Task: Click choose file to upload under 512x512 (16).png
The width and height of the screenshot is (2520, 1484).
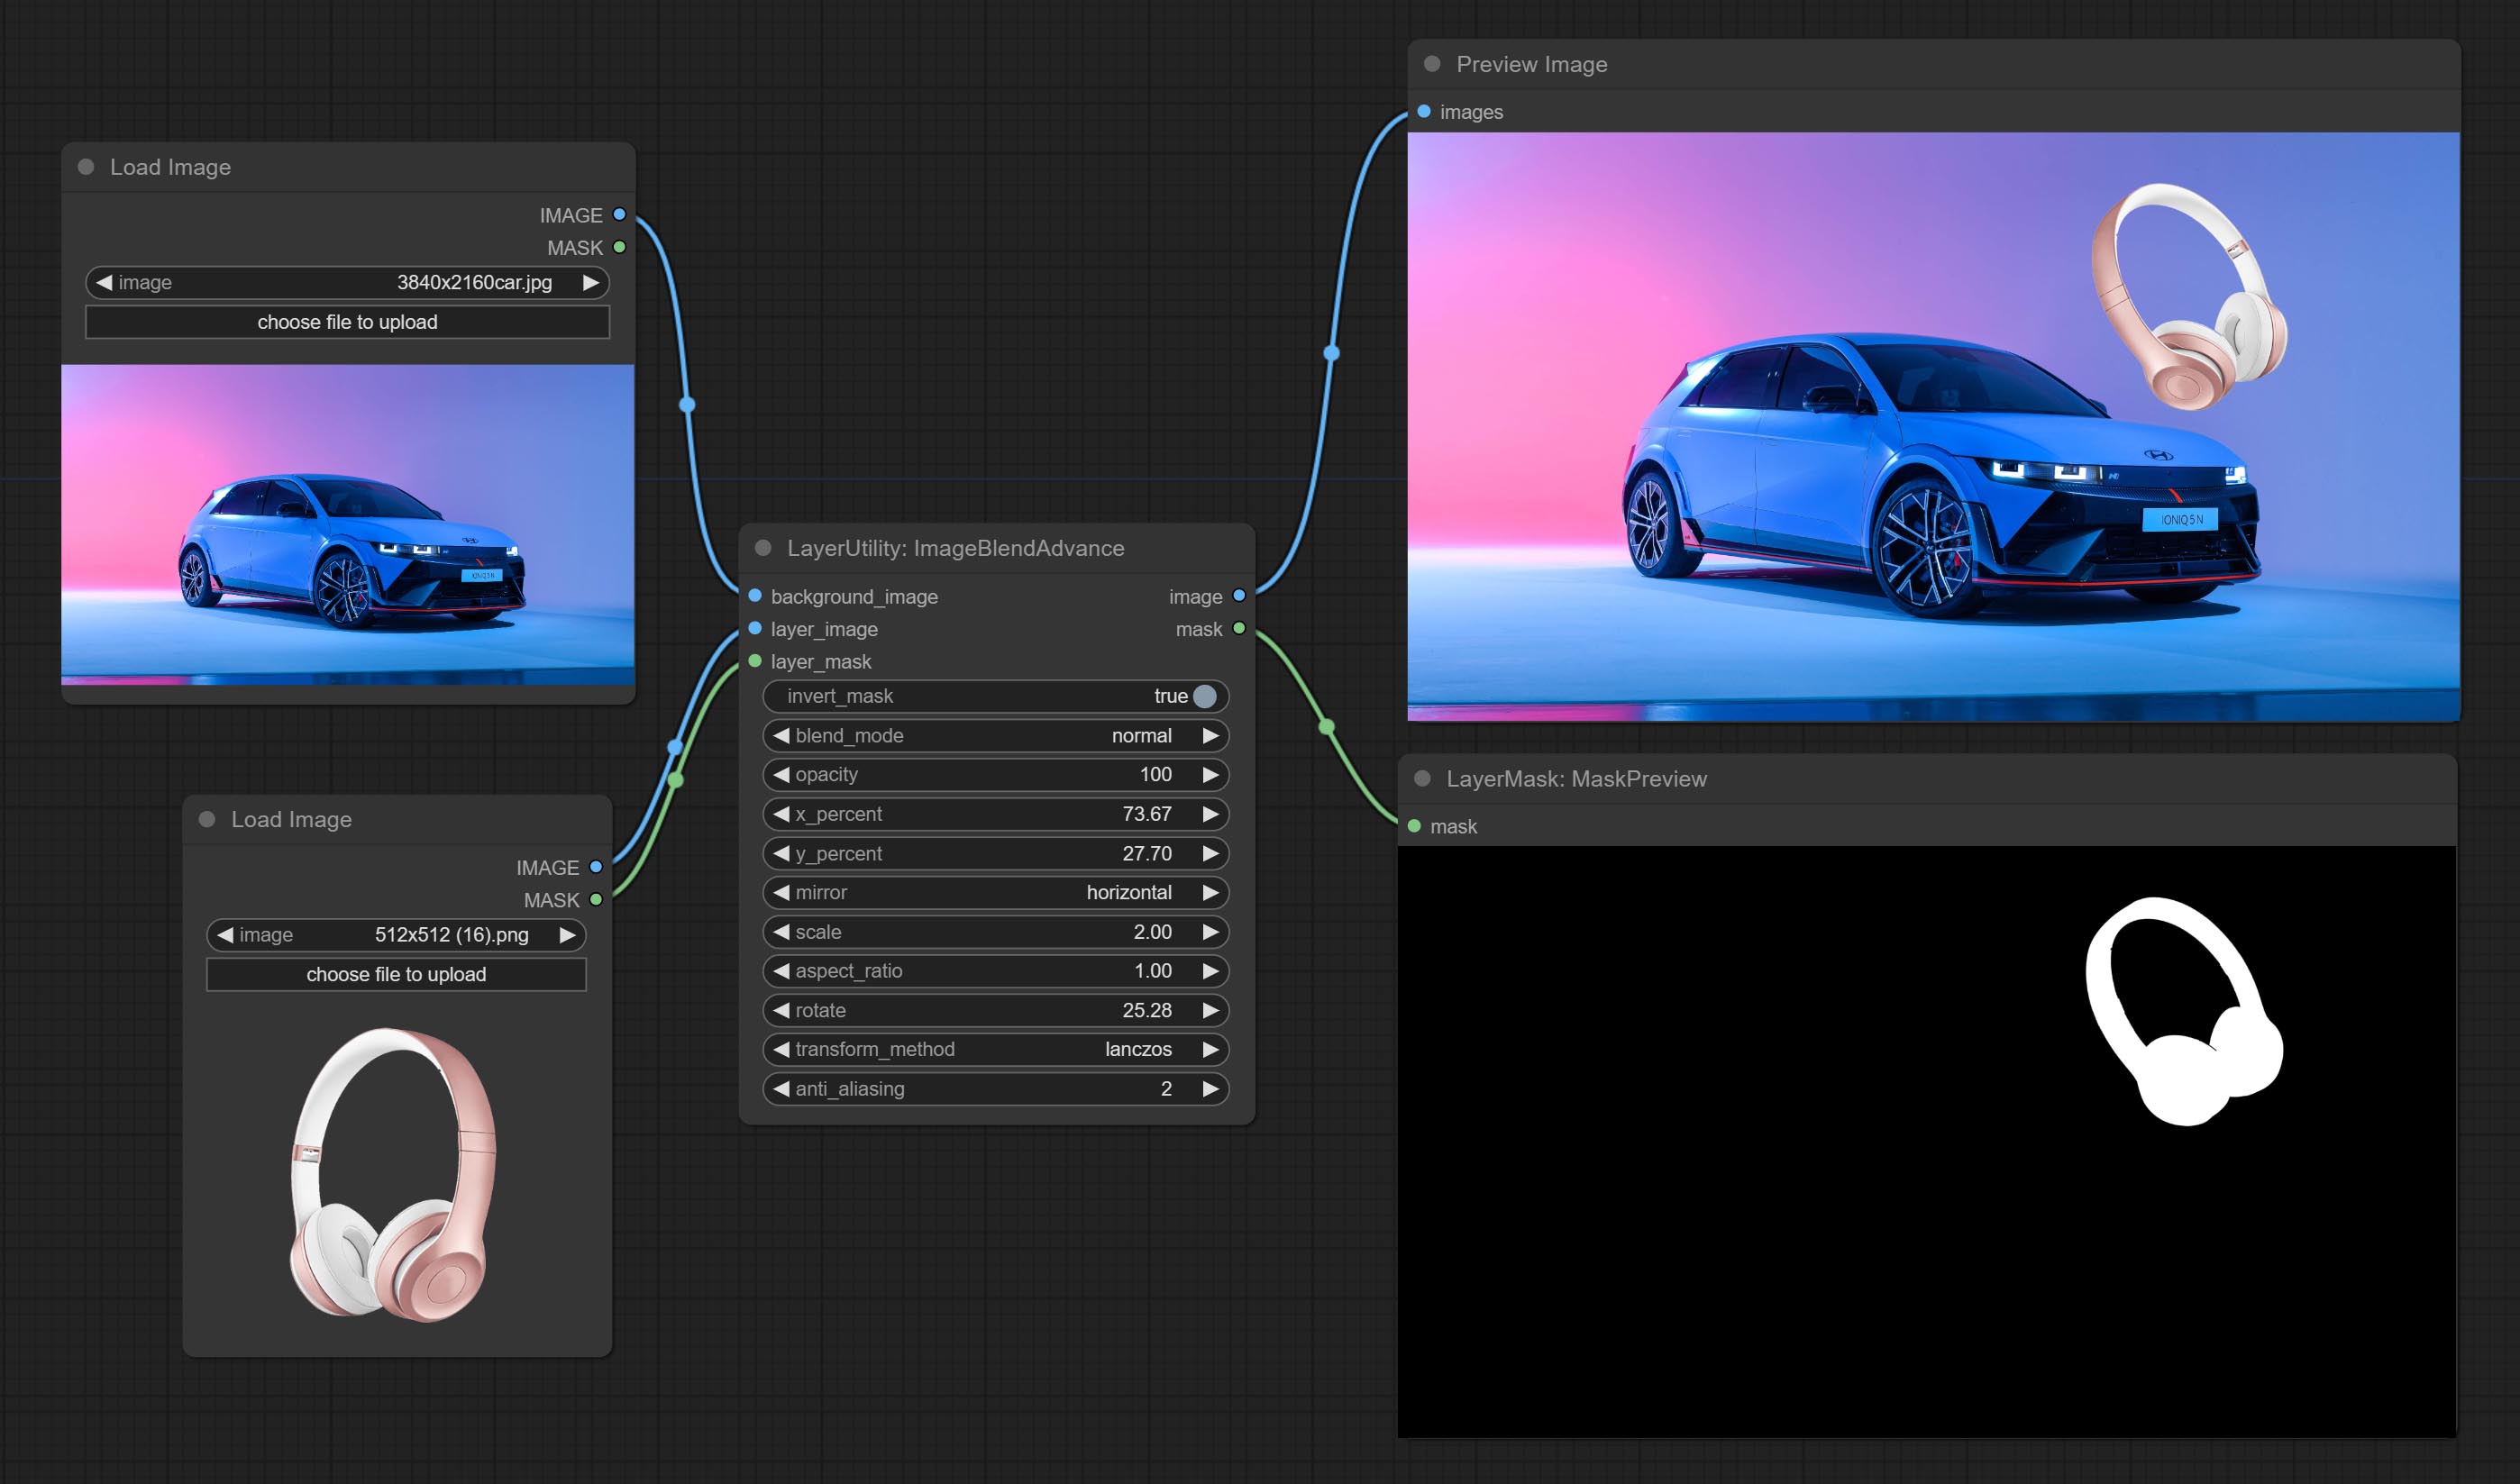Action: point(396,974)
